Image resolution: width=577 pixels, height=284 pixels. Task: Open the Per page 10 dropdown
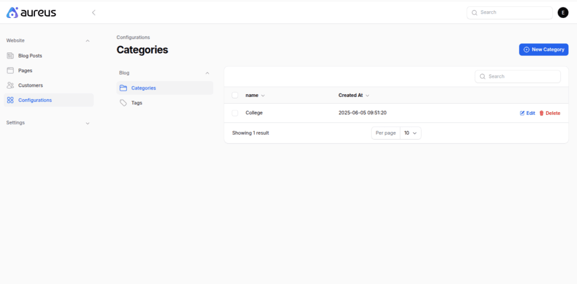[411, 133]
